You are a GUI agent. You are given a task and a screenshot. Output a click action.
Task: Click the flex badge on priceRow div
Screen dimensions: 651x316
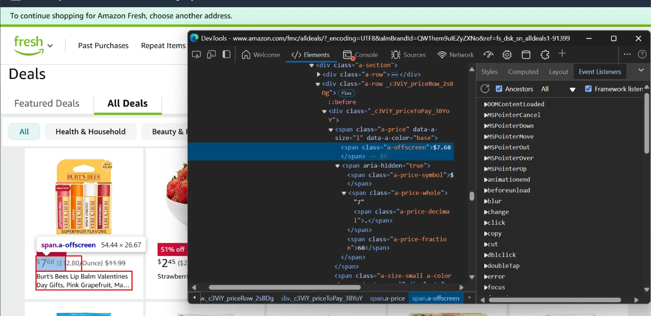[346, 93]
